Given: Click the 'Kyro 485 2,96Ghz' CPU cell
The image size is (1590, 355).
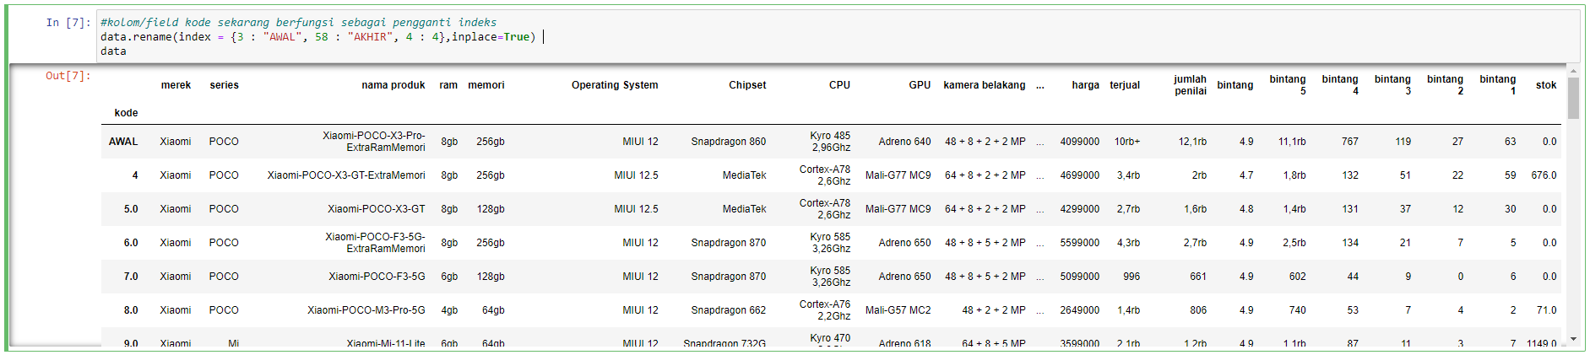Looking at the screenshot, I should [830, 142].
